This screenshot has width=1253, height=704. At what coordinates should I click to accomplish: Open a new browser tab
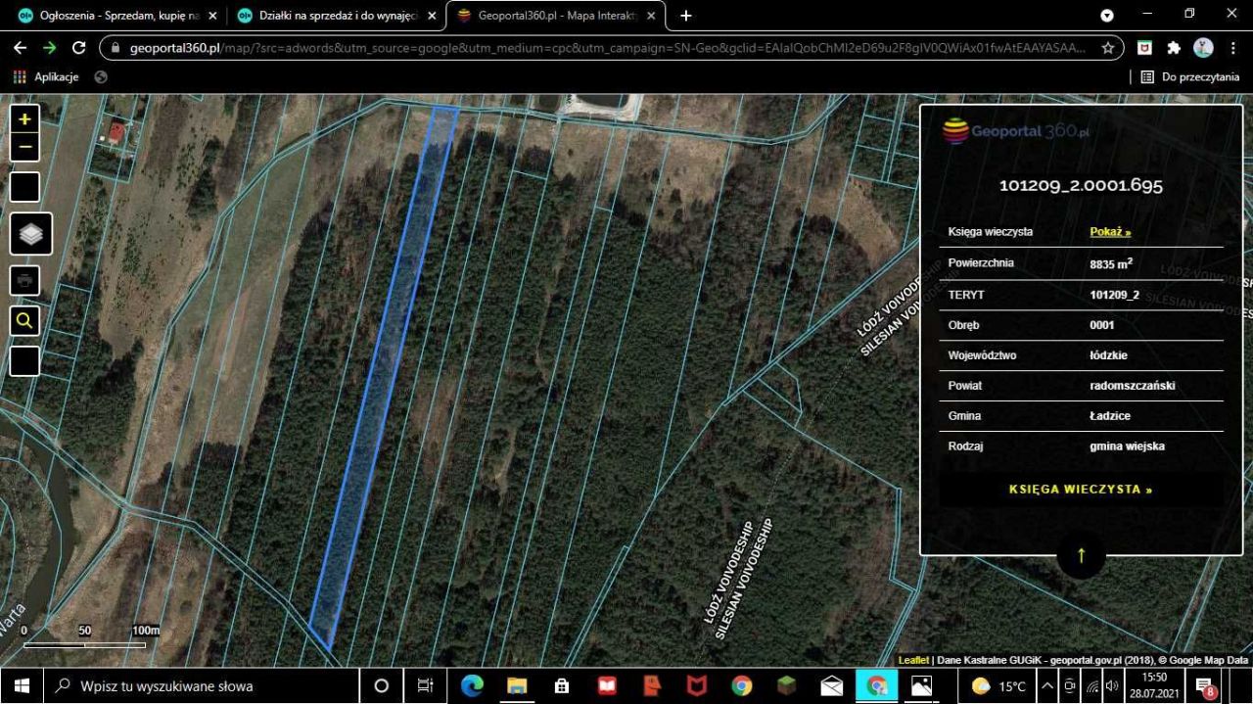[x=686, y=16]
